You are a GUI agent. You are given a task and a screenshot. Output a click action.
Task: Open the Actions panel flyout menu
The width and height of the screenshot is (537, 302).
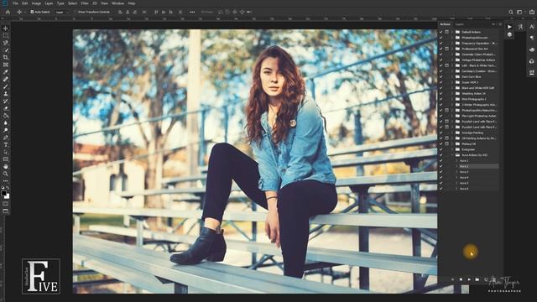pyautogui.click(x=500, y=24)
